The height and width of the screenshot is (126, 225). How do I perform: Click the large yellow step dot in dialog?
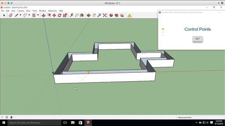(x=163, y=29)
